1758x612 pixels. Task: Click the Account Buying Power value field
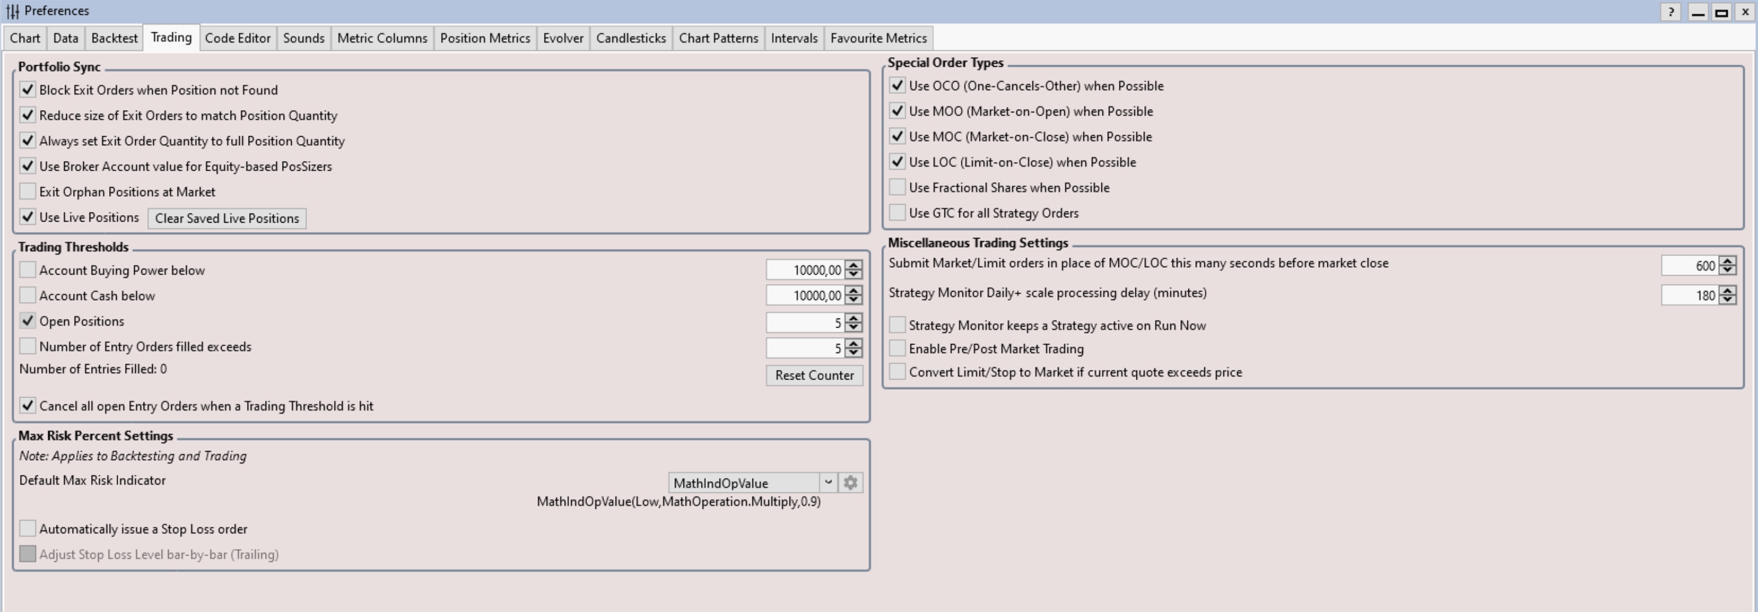[x=805, y=270]
